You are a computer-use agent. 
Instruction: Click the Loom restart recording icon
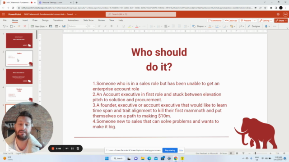(x=67, y=148)
